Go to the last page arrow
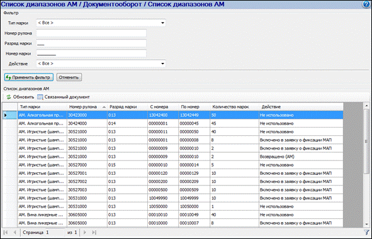Viewport: 372px width, 239px height. tap(94, 232)
